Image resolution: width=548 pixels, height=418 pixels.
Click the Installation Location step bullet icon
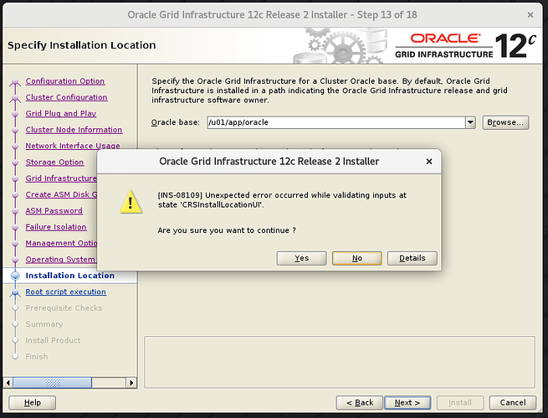click(x=15, y=276)
